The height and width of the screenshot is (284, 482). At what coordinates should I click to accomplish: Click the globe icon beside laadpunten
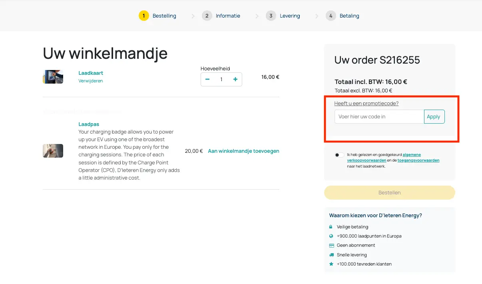click(x=331, y=236)
